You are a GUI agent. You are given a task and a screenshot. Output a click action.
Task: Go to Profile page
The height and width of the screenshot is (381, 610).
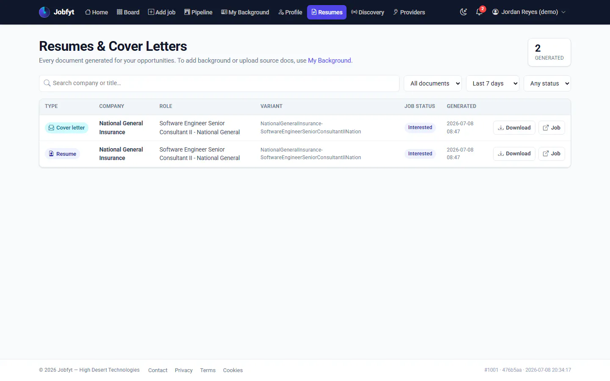coord(290,12)
